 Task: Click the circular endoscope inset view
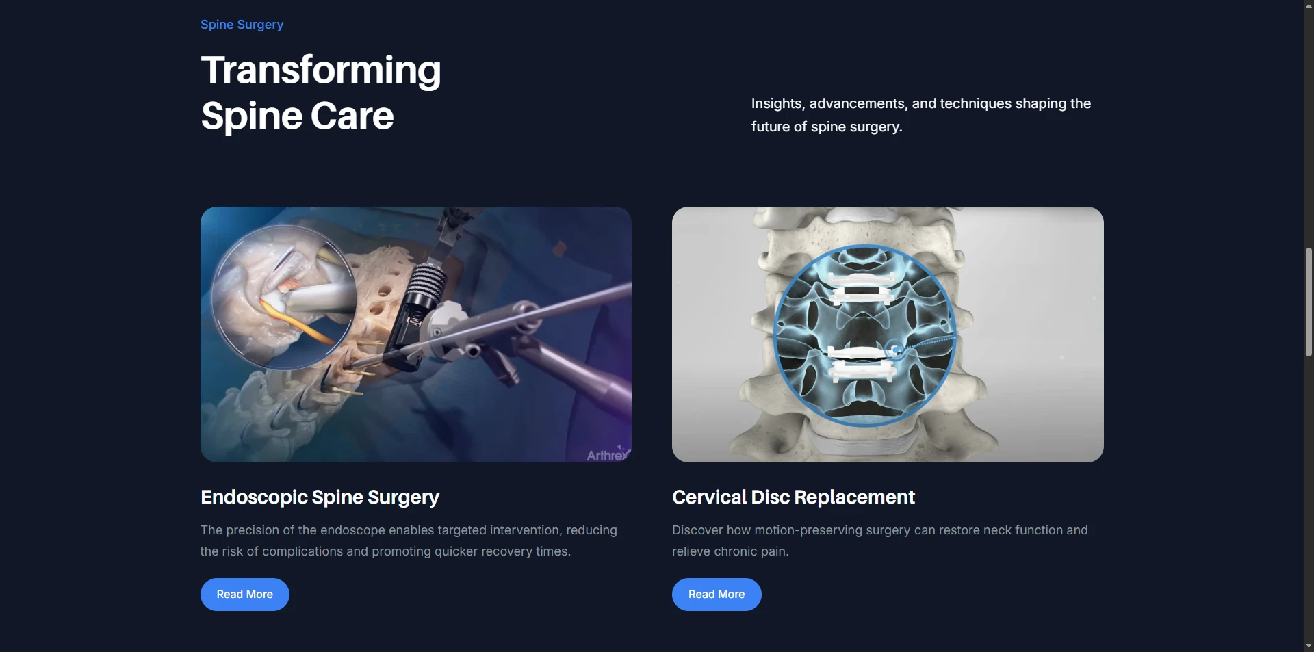(x=283, y=298)
